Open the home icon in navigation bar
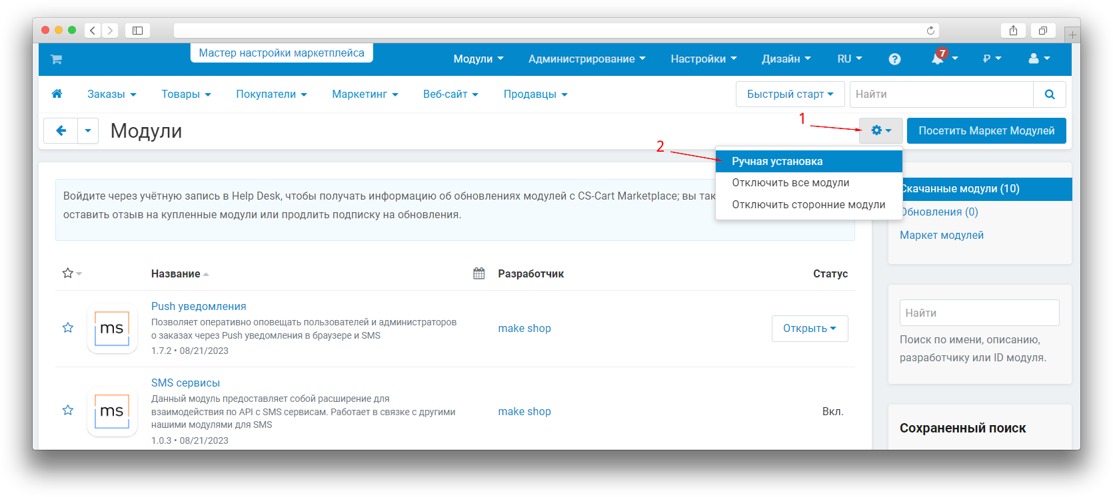The image size is (1113, 497). (57, 94)
